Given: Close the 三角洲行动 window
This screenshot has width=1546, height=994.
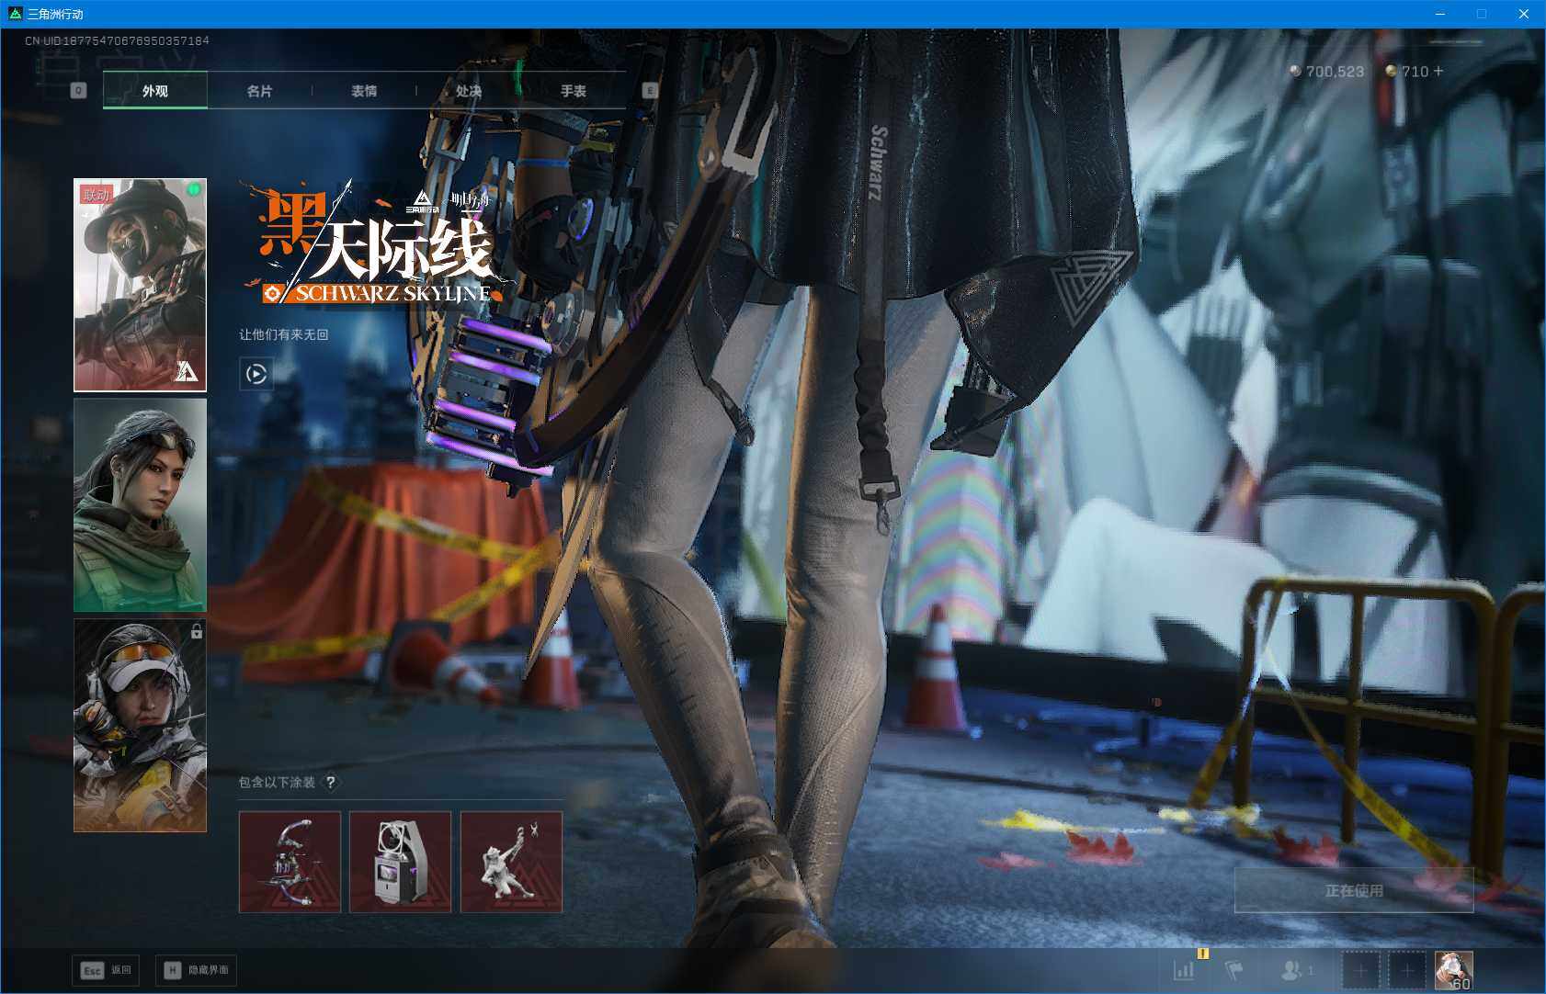Looking at the screenshot, I should [x=1523, y=14].
